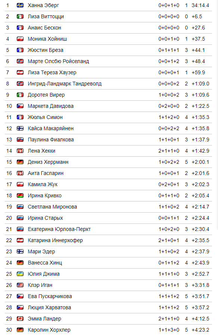Click the US flag beside Клэр Иган
Viewport: 218px width, 335px height.
coord(20,285)
